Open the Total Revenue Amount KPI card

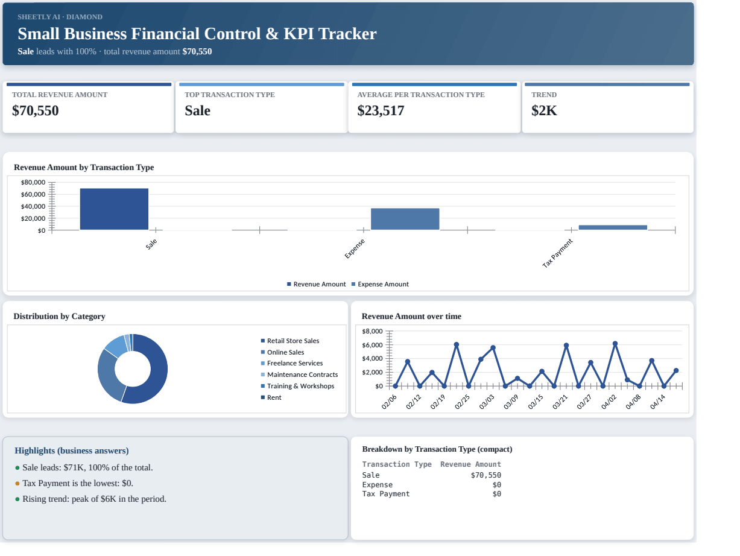tap(88, 107)
